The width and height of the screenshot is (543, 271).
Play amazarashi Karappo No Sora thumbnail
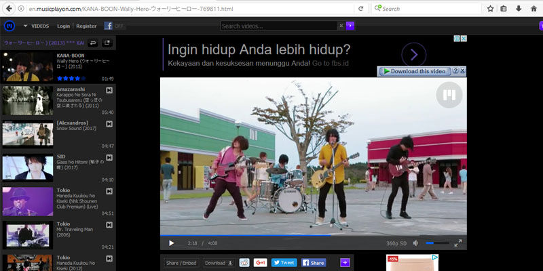coord(28,100)
